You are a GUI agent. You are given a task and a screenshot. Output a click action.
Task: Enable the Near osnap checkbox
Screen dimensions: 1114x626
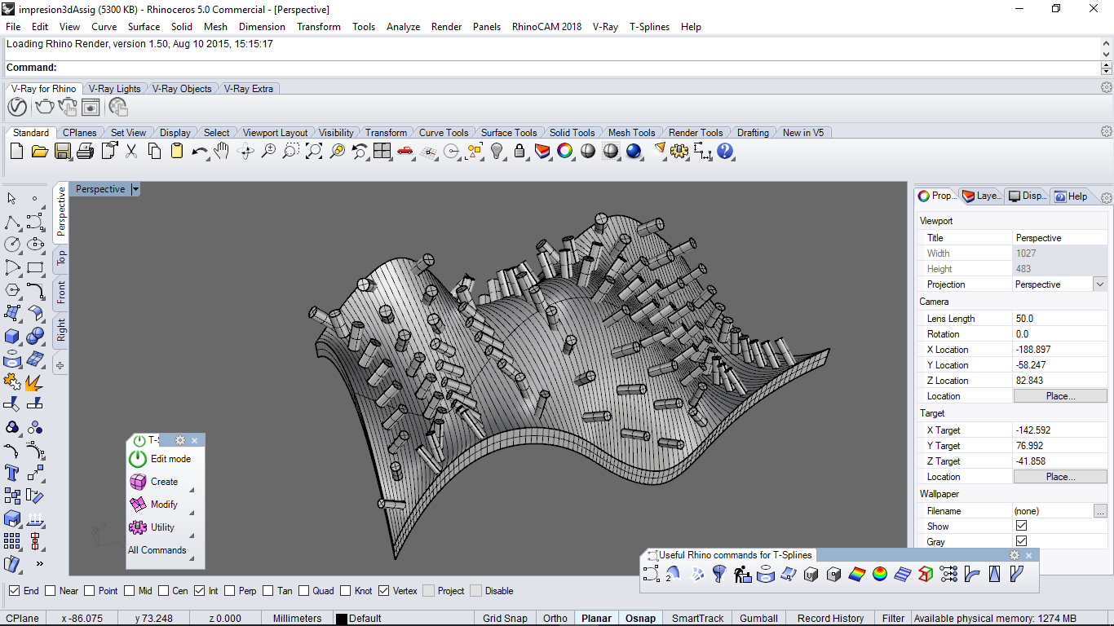tap(51, 591)
